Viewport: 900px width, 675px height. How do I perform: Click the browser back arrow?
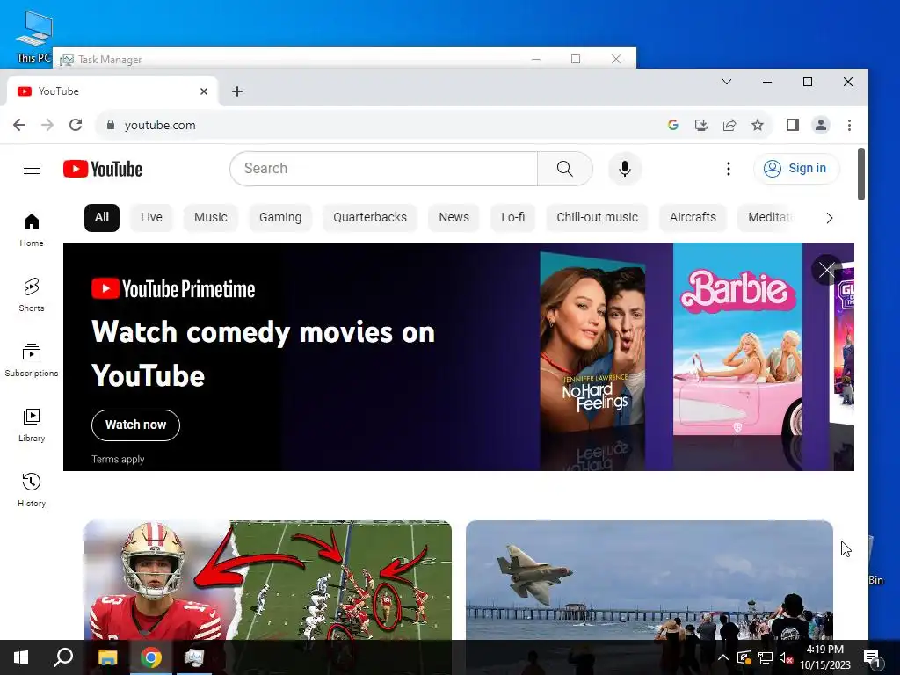click(x=19, y=125)
